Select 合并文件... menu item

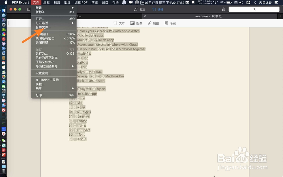54,27
